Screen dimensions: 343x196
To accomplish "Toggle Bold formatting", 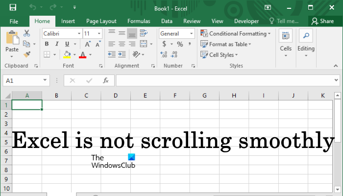I will pyautogui.click(x=47, y=44).
